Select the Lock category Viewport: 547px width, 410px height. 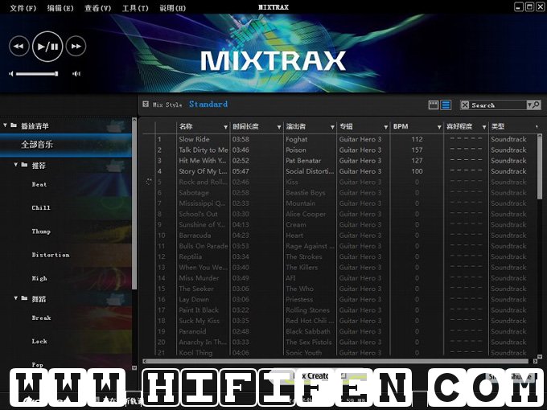39,342
